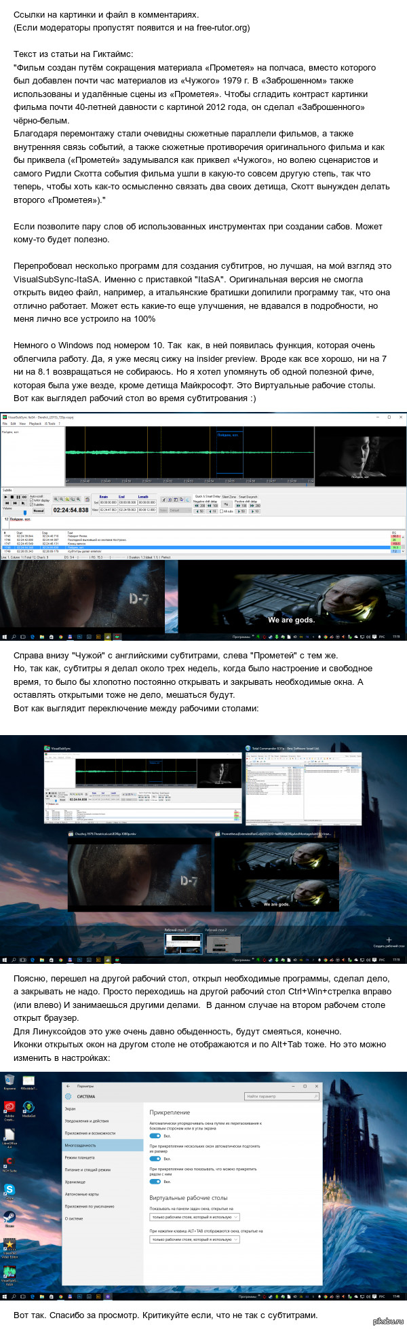
Task: Toggle the Subtitles checkbox in VisualSubSync
Action: coord(37,504)
